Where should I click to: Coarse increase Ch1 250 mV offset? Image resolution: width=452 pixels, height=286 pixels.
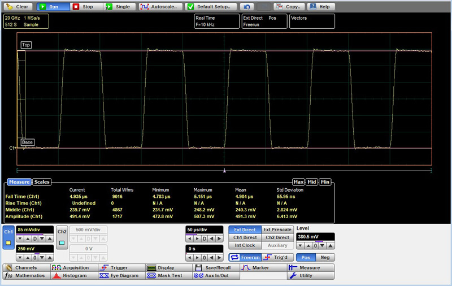(50, 258)
